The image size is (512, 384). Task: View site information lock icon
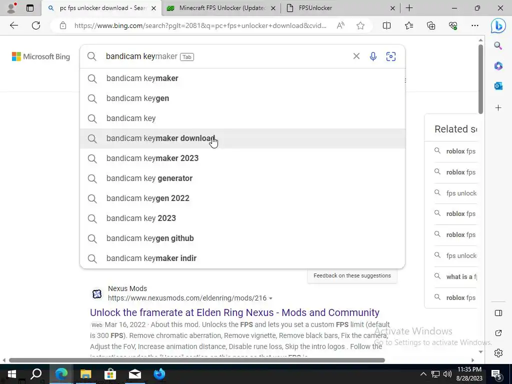click(x=63, y=25)
